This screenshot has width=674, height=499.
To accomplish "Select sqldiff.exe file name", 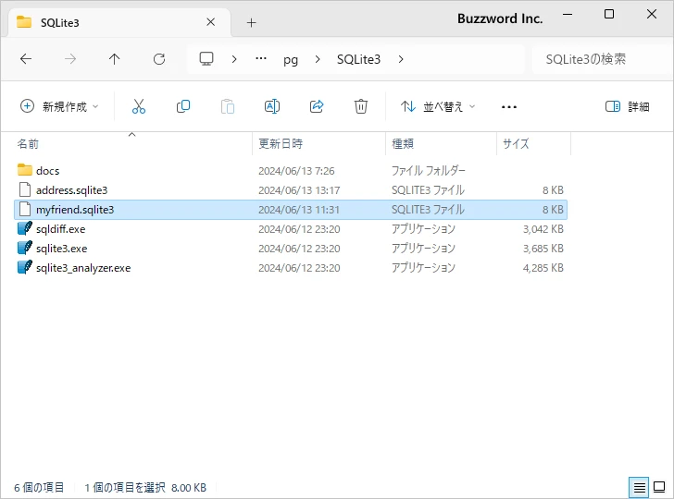I will pyautogui.click(x=60, y=229).
